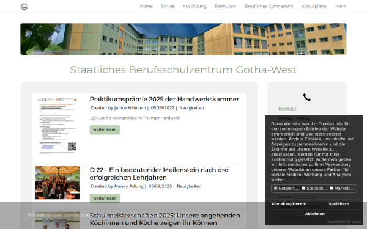367x229 pixels.
Task: Click the phone icon above Kontakt
Action: (x=307, y=97)
